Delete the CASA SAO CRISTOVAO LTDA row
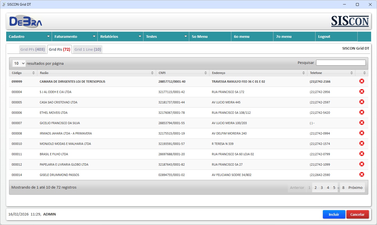377x225 pixels. [362, 102]
